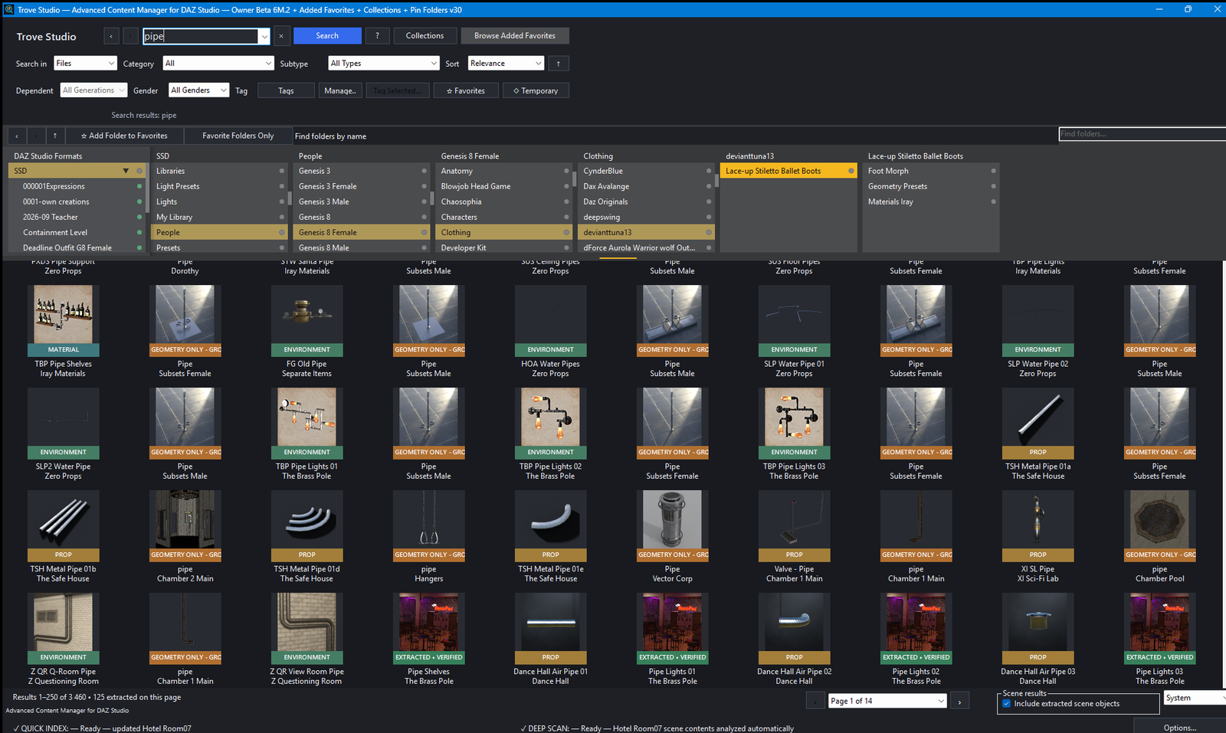Click the Manage.. button

click(340, 90)
